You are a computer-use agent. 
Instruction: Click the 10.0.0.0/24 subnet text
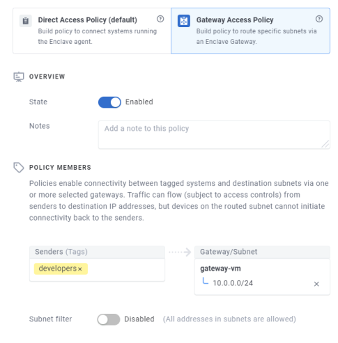[233, 283]
